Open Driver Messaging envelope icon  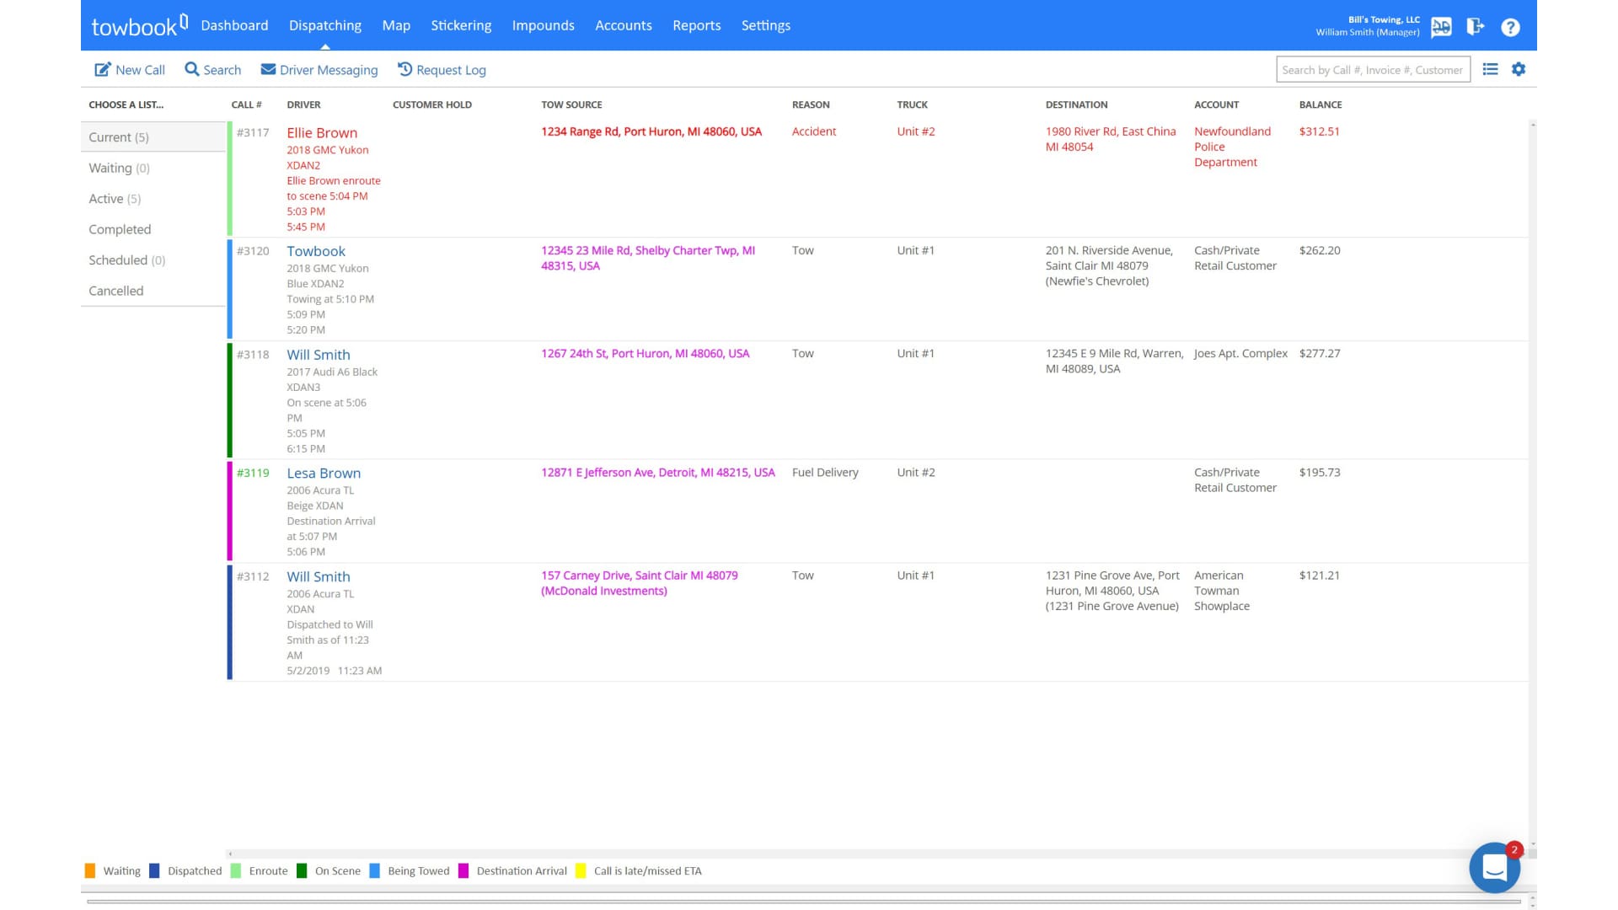(x=268, y=70)
